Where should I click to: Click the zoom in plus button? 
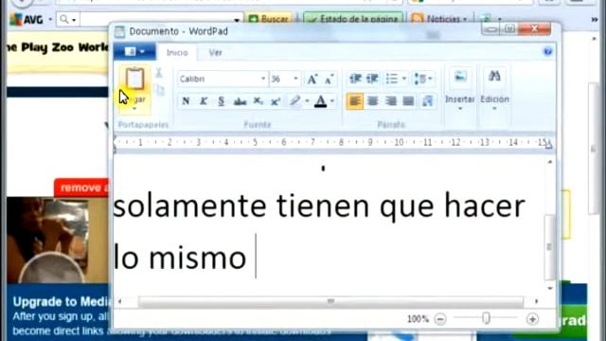532,319
